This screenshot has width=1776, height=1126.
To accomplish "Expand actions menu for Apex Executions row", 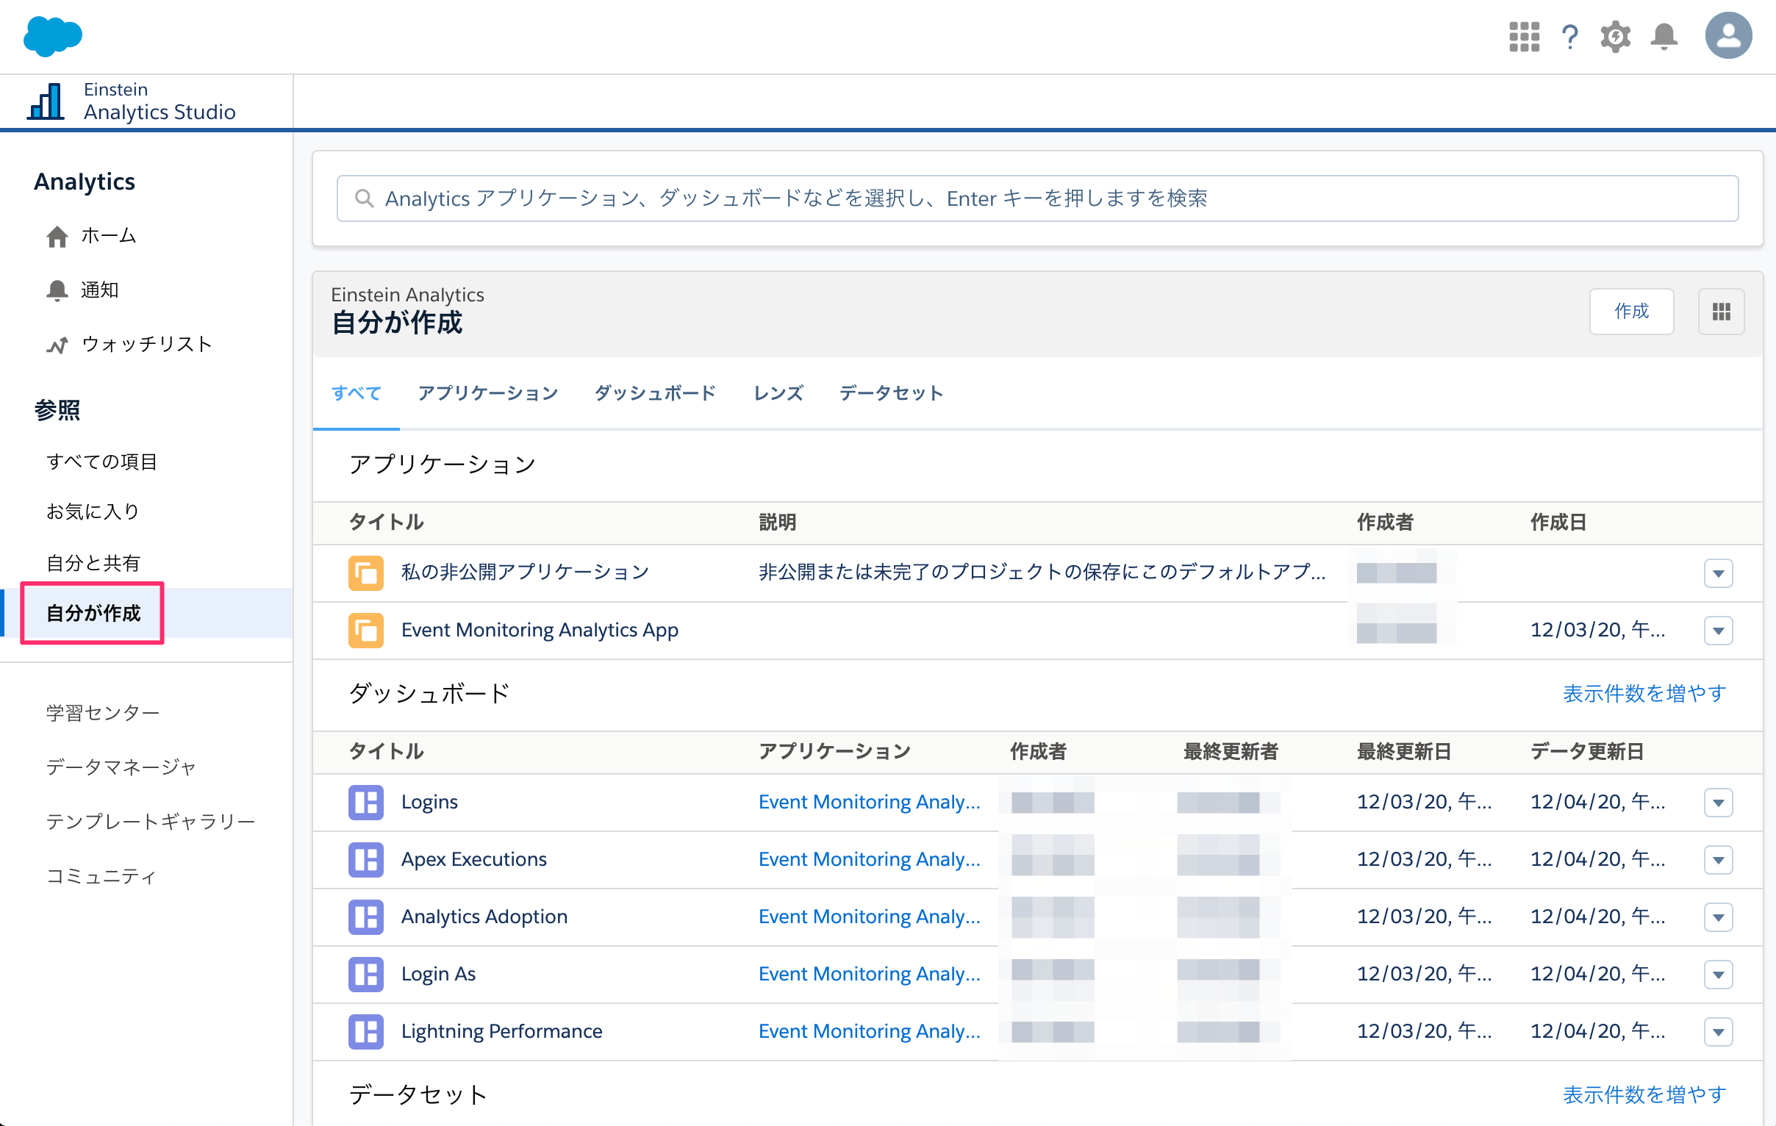I will pyautogui.click(x=1718, y=861).
